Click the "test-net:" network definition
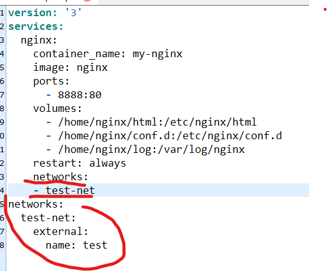The image size is (327, 271). (x=48, y=218)
